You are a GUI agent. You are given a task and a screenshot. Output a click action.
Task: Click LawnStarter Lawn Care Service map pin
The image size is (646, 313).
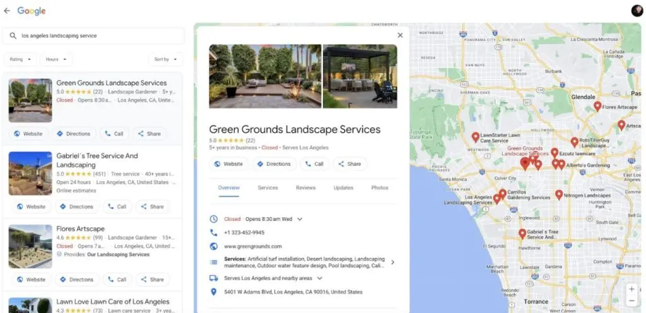476,137
